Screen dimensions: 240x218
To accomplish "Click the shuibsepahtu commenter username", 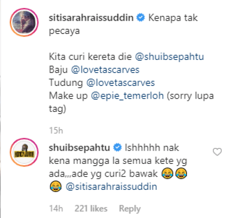I will pos(79,148).
